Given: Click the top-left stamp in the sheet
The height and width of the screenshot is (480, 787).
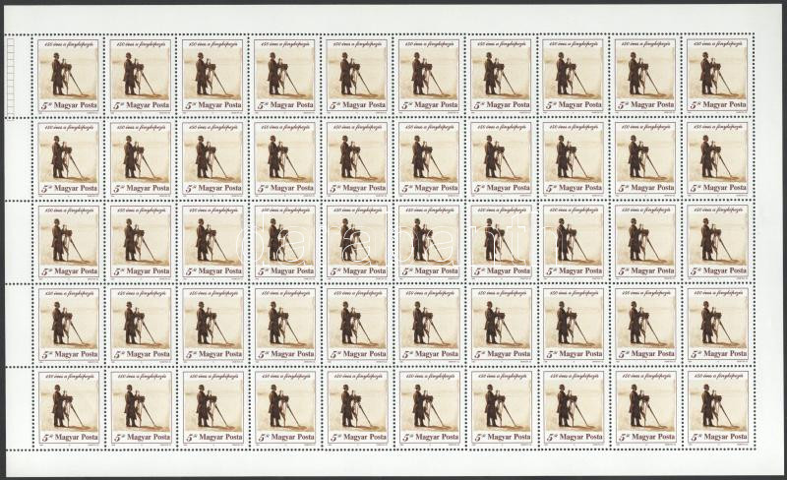Looking at the screenshot, I should point(70,76).
